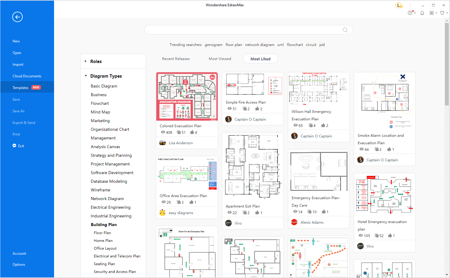Viewport: 450px width, 278px height.
Task: Click like icon on Smoke Alarm Location card
Action: click(x=389, y=149)
